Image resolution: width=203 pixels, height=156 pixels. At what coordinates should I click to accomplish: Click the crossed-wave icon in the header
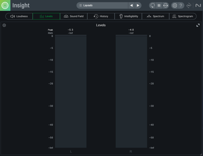coord(189,5)
